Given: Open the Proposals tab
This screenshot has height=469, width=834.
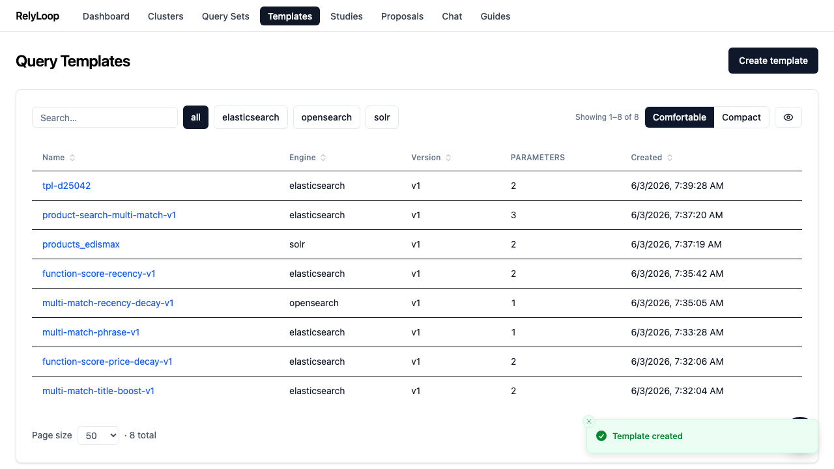Looking at the screenshot, I should pyautogui.click(x=402, y=16).
